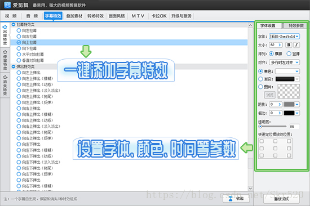Image resolution: width=310 pixels, height=206 pixels.
Task: Select 渐变 color mode
Action: (260, 79)
